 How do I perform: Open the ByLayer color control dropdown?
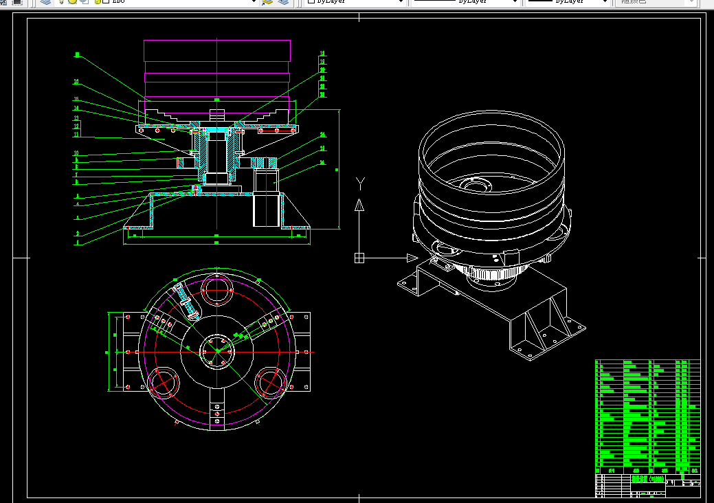click(x=356, y=2)
